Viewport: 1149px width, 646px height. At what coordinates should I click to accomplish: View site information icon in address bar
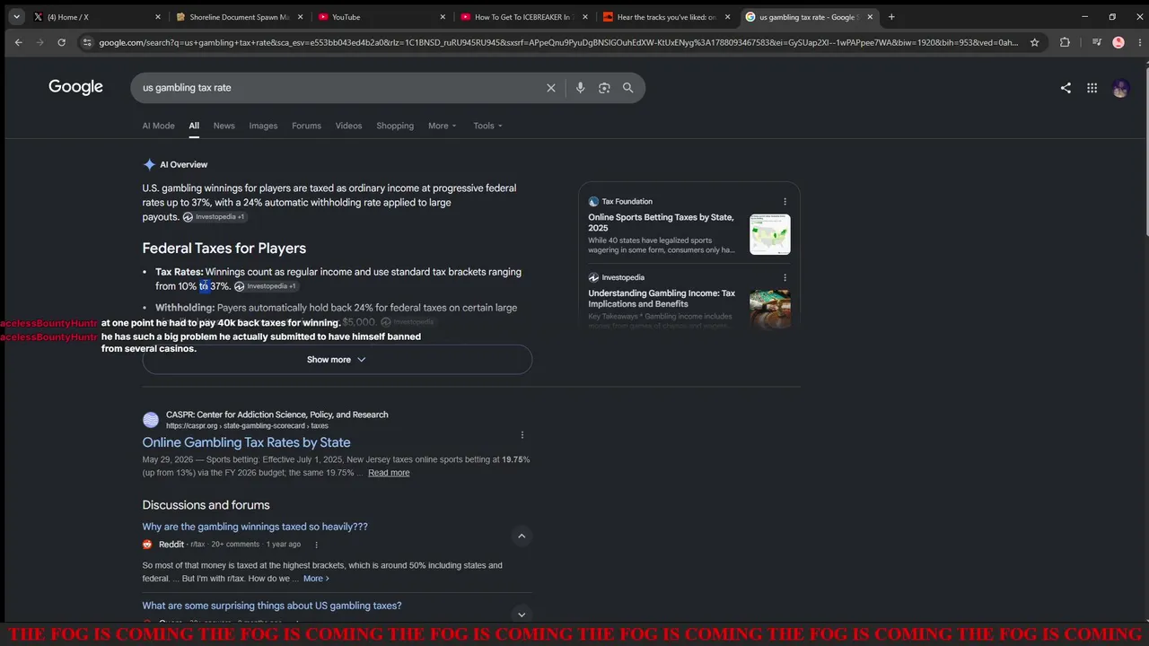87,42
